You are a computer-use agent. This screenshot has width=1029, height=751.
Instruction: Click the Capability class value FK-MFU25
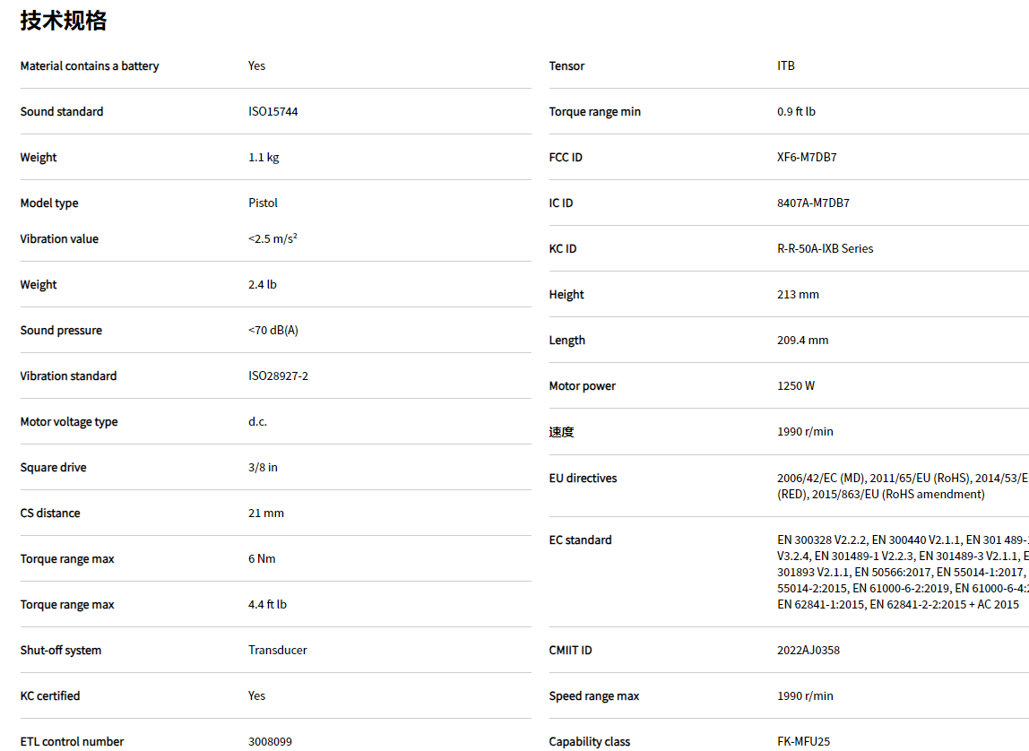click(803, 742)
